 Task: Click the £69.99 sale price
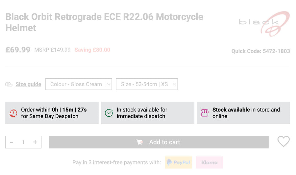18,50
